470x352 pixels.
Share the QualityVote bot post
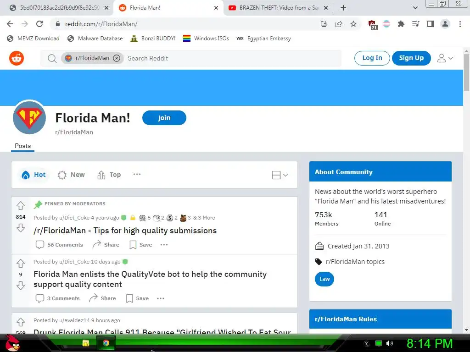102,298
